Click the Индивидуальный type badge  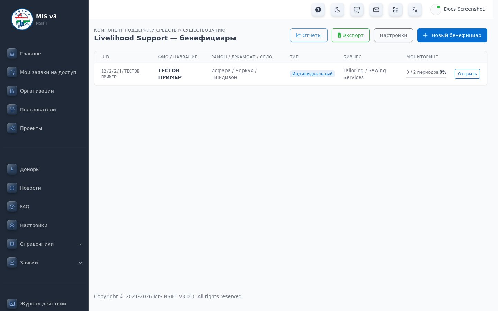(x=312, y=74)
